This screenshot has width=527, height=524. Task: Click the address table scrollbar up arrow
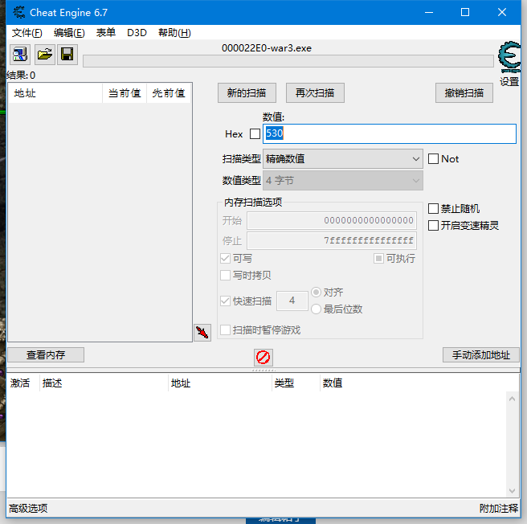(x=513, y=399)
